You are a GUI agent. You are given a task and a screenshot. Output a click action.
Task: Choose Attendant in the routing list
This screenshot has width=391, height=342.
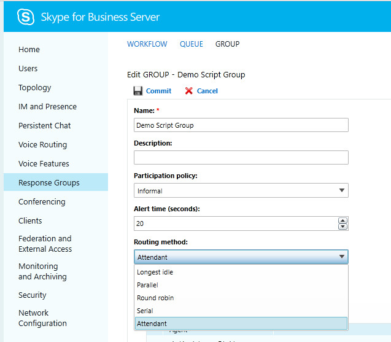pos(241,324)
